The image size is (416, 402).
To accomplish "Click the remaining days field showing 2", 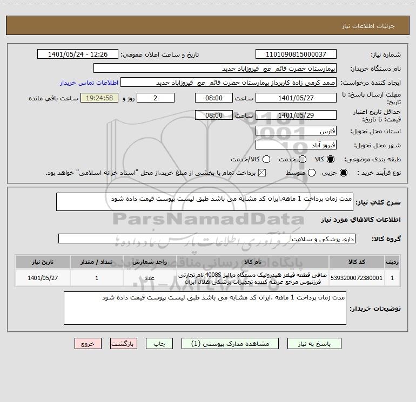I will point(156,98).
